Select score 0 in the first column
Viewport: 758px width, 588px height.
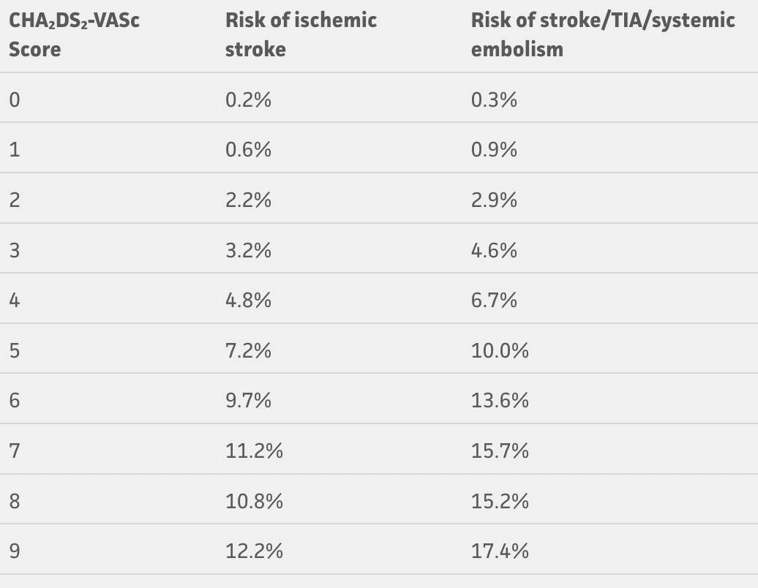tap(15, 99)
